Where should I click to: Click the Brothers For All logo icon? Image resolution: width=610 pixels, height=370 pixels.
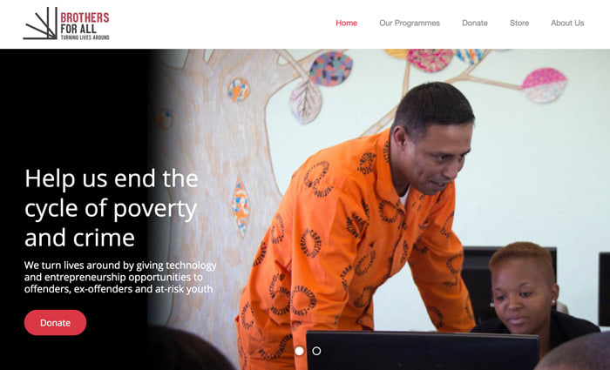click(40, 24)
